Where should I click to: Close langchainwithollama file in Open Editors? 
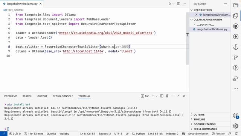coord(196,15)
